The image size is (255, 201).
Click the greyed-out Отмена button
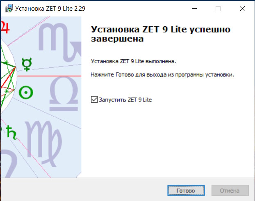coord(230,191)
